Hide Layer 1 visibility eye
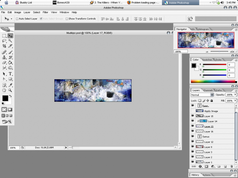 click(192, 162)
